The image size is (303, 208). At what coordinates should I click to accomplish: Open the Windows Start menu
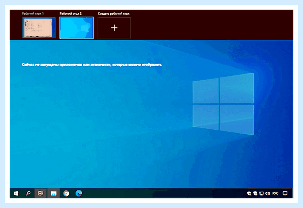(x=16, y=193)
